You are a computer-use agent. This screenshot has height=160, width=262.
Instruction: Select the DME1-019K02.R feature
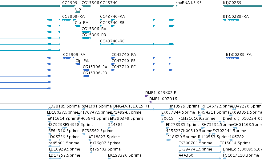[161, 93]
